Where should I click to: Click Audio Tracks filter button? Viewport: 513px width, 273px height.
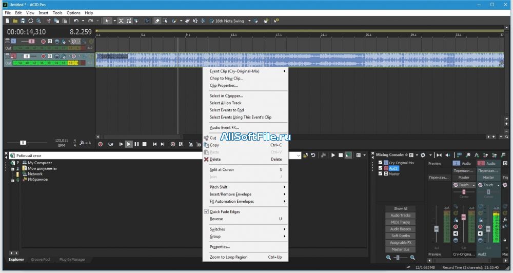coord(401,216)
